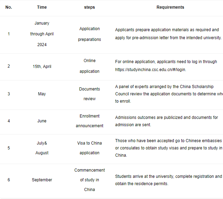
Task: Click the "No." column header
Action: [9, 7]
